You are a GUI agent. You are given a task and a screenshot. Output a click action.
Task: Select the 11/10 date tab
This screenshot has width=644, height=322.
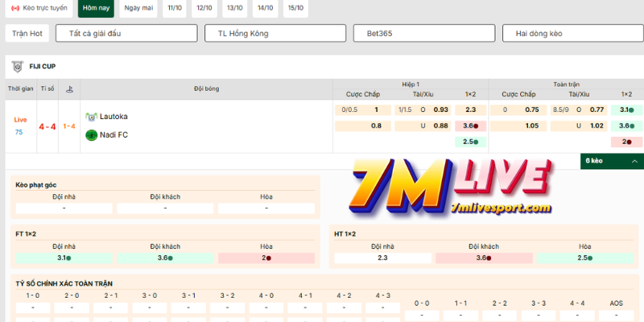tap(175, 8)
